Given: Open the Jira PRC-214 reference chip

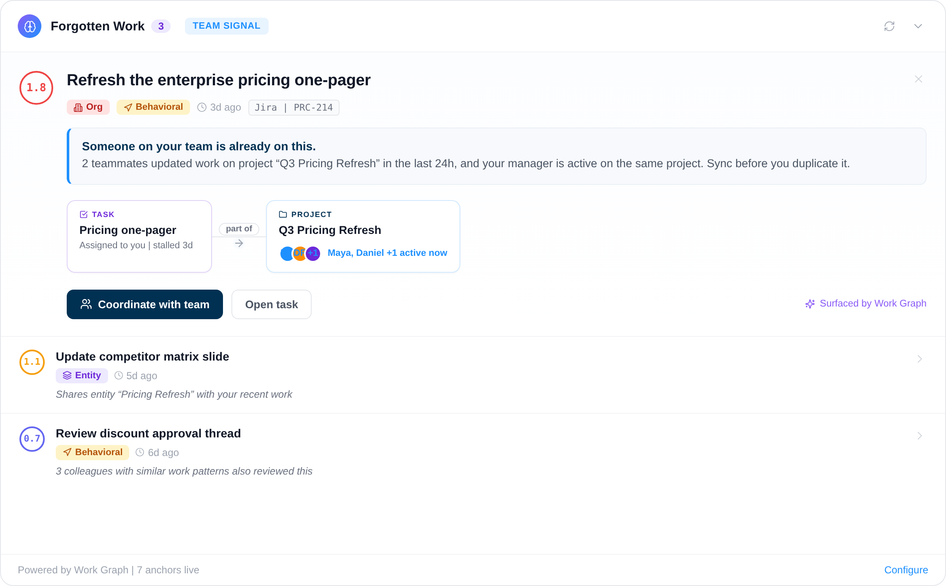Looking at the screenshot, I should [x=294, y=108].
